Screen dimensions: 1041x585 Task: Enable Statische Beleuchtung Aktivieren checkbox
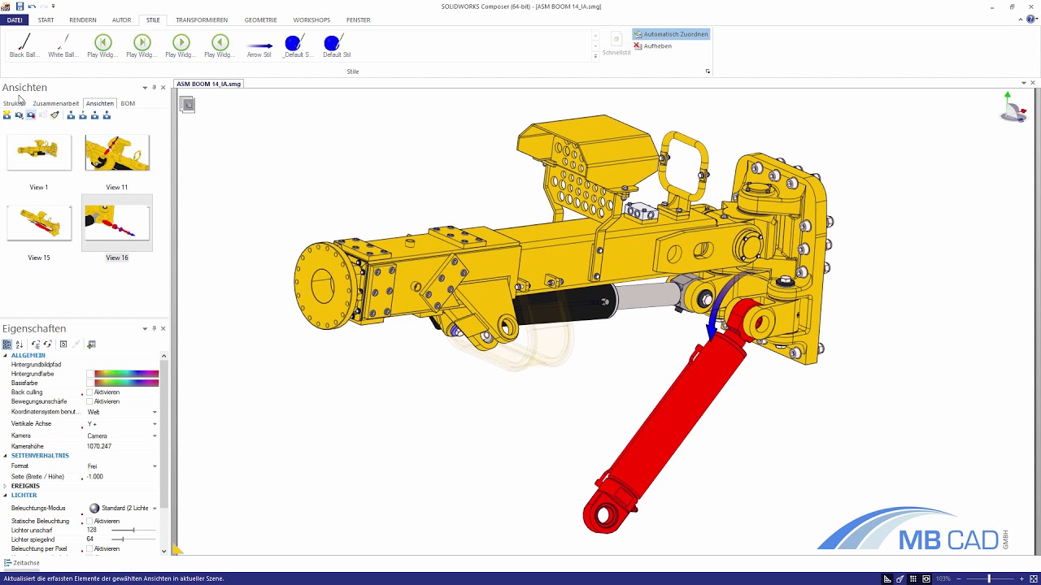point(90,521)
